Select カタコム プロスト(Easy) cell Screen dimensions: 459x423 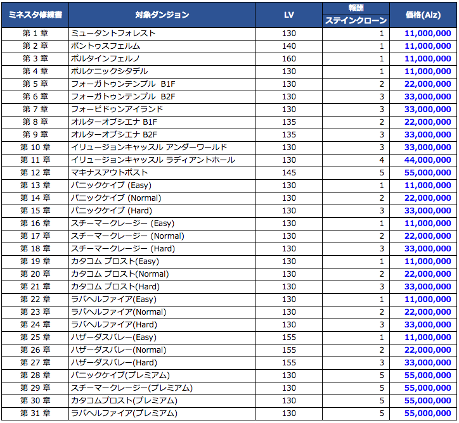(162, 262)
